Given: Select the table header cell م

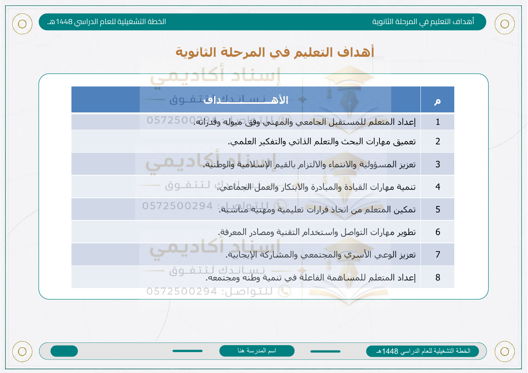Looking at the screenshot, I should (x=437, y=100).
